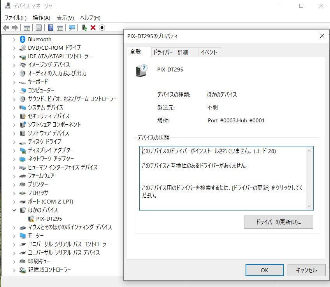Click the ディスプレイ アダプター icon
The image size is (330, 287).
coord(23,150)
